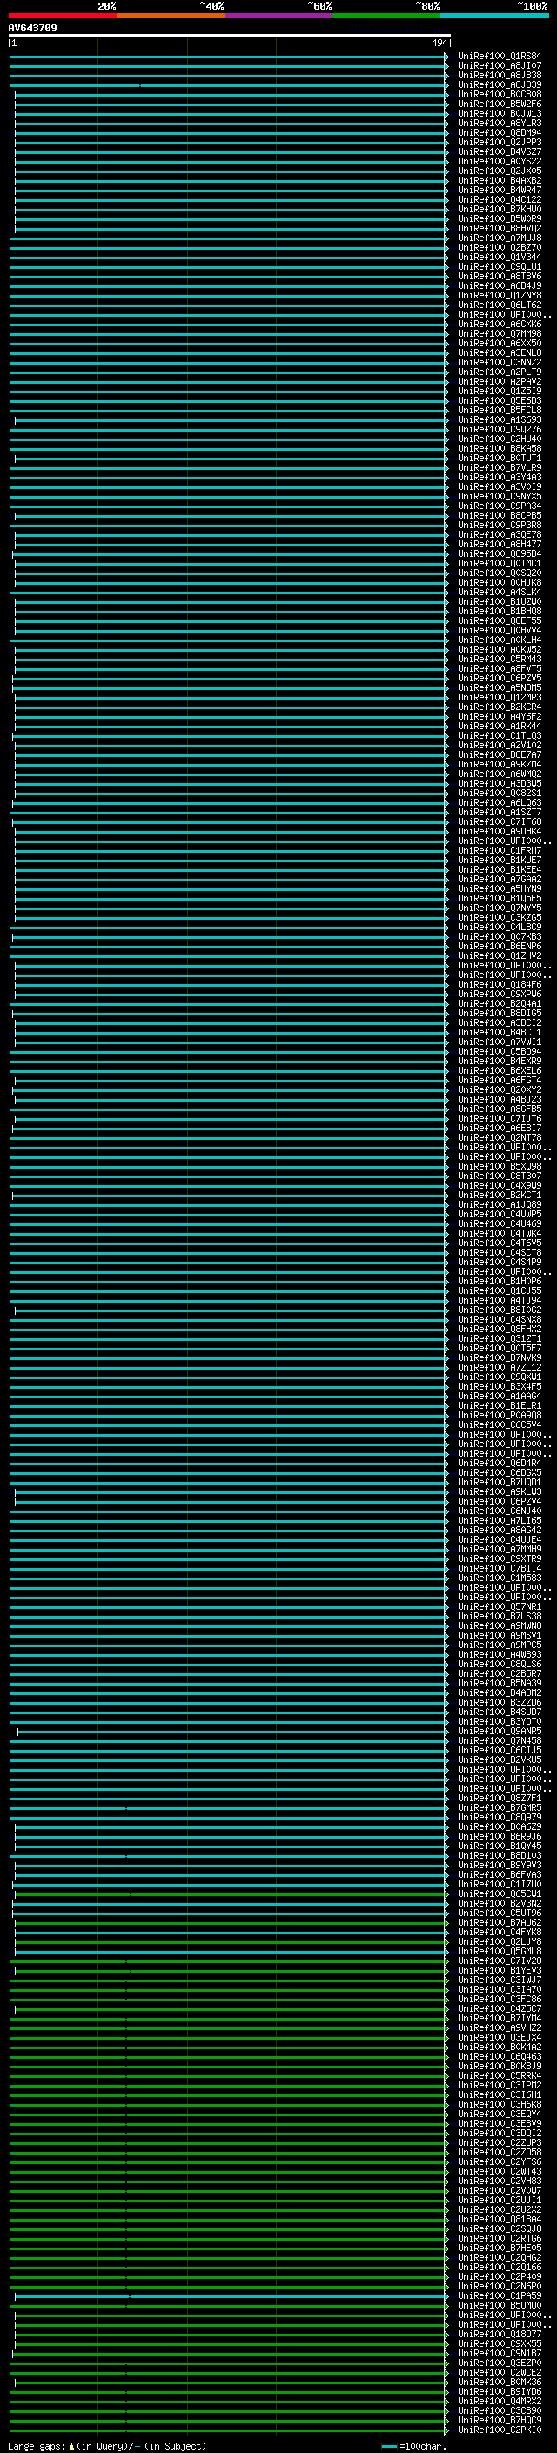Viewport: 557px width, 2453px height.
Task: Click the cyan ~100% identity legend segment
Action: pyautogui.click(x=495, y=16)
